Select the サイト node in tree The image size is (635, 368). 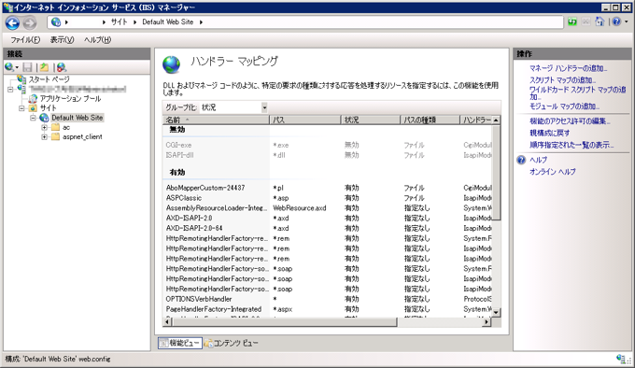click(48, 108)
